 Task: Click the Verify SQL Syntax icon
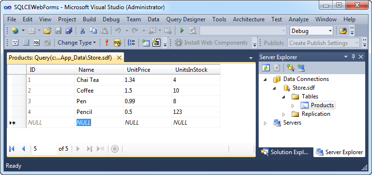(x=117, y=43)
